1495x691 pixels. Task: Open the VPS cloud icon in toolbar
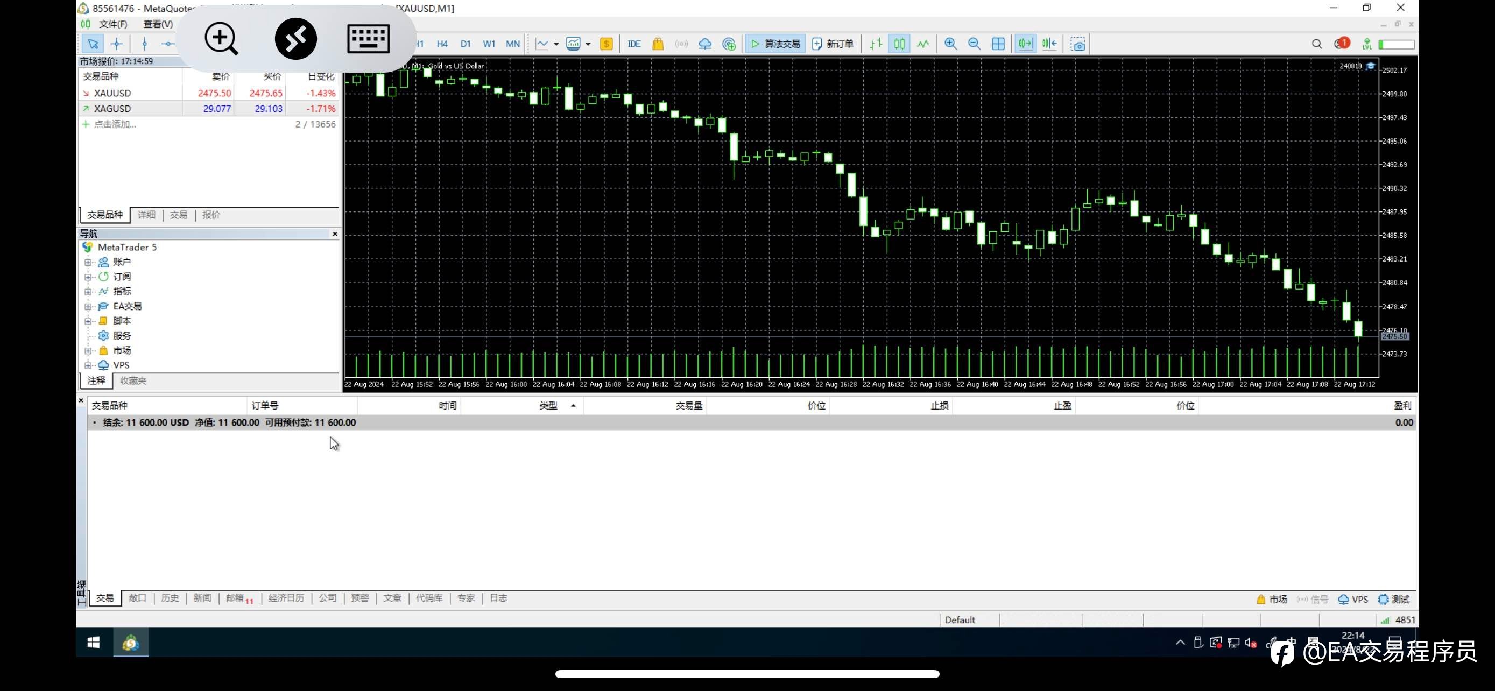pyautogui.click(x=704, y=44)
